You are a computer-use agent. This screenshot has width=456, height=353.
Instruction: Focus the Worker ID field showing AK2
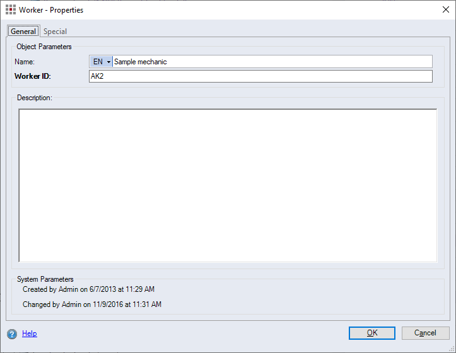[260, 76]
